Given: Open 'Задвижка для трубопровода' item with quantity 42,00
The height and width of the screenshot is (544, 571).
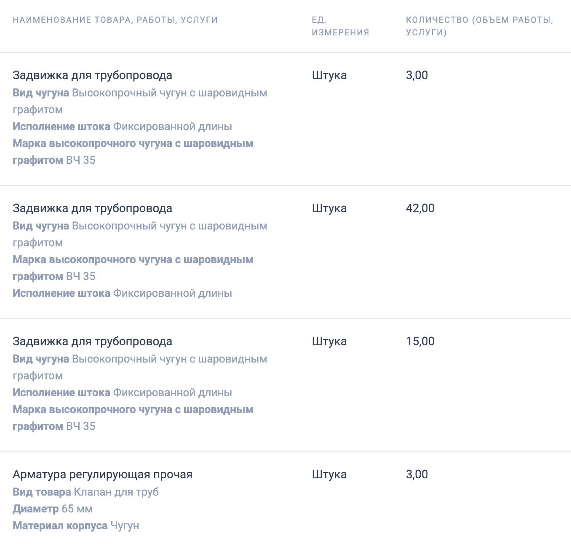Looking at the screenshot, I should pos(92,208).
